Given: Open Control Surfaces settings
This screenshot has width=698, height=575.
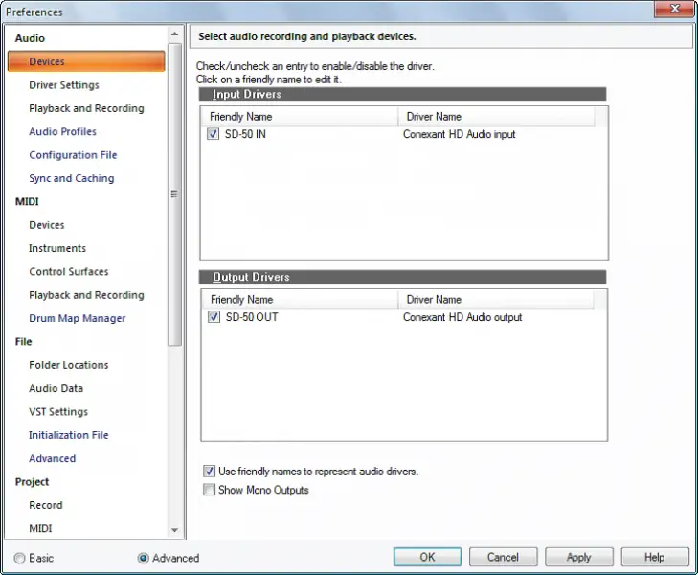Looking at the screenshot, I should (x=69, y=272).
